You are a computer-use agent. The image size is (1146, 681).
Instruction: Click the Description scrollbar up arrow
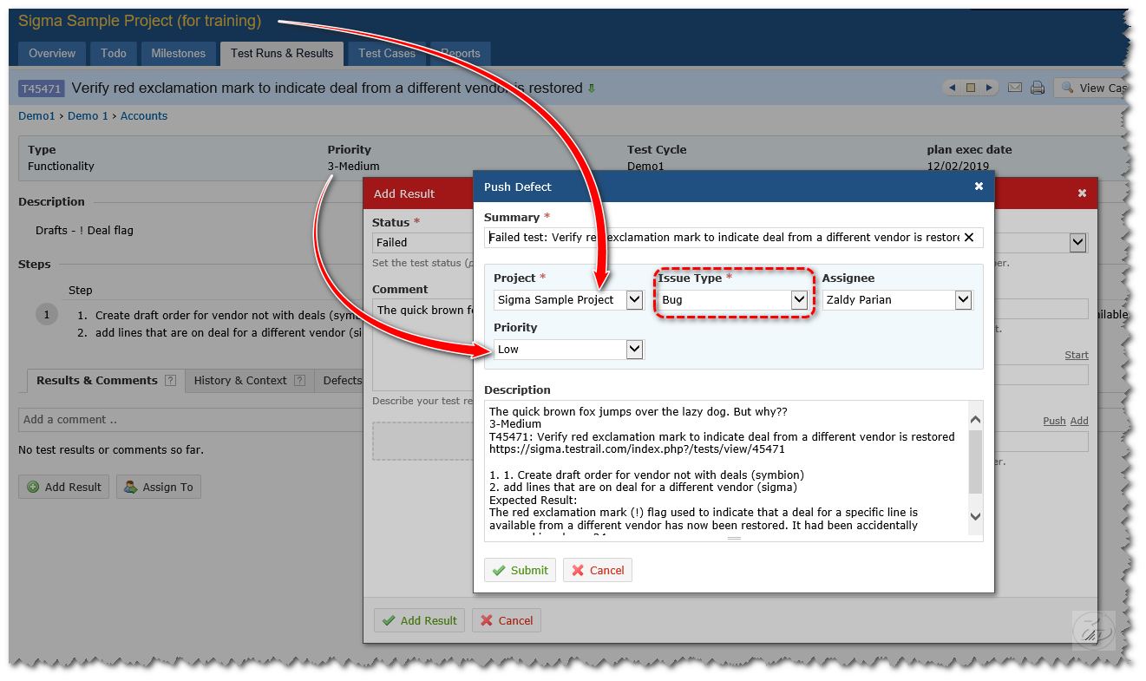[975, 420]
